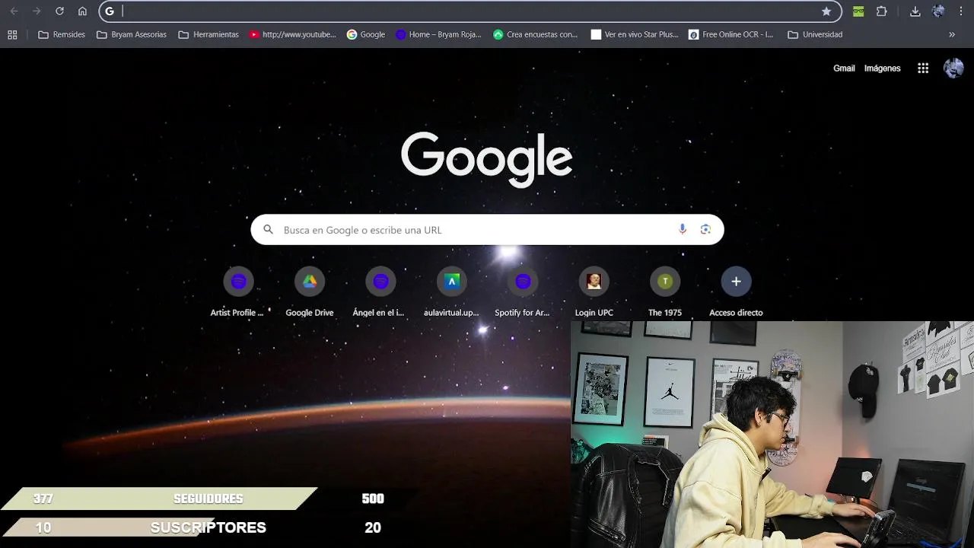Open the Login UPC shortcut
The height and width of the screenshot is (548, 974).
594,292
